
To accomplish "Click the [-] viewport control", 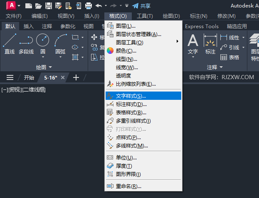I will (x=5, y=90).
